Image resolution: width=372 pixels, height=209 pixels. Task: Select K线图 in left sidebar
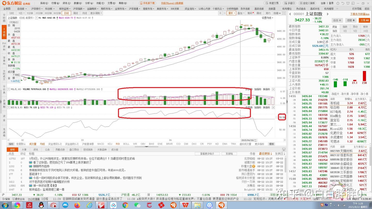[4, 32]
